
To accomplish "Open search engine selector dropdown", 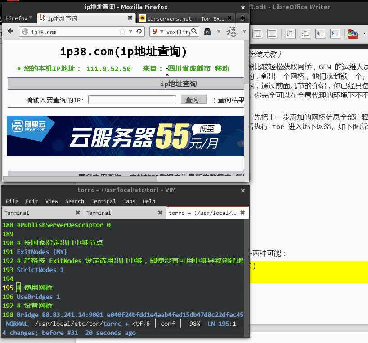I will pyautogui.click(x=162, y=31).
